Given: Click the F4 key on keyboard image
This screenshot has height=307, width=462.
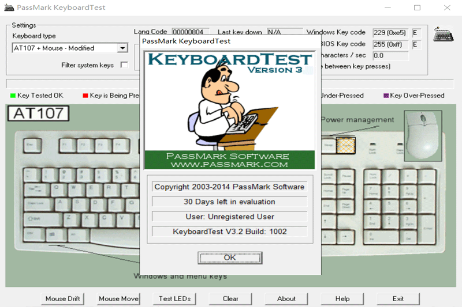Looking at the screenshot, I should [x=121, y=146].
